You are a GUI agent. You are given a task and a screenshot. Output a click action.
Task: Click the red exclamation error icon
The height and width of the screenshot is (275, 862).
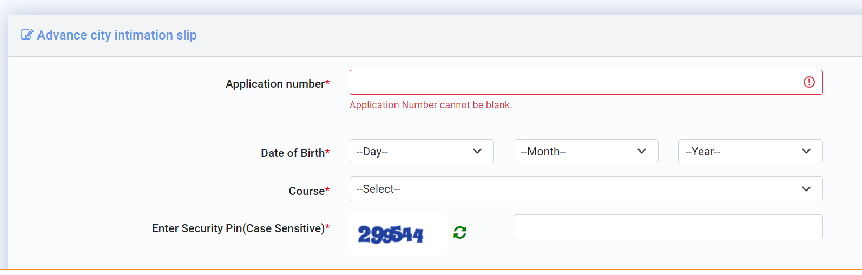[809, 82]
